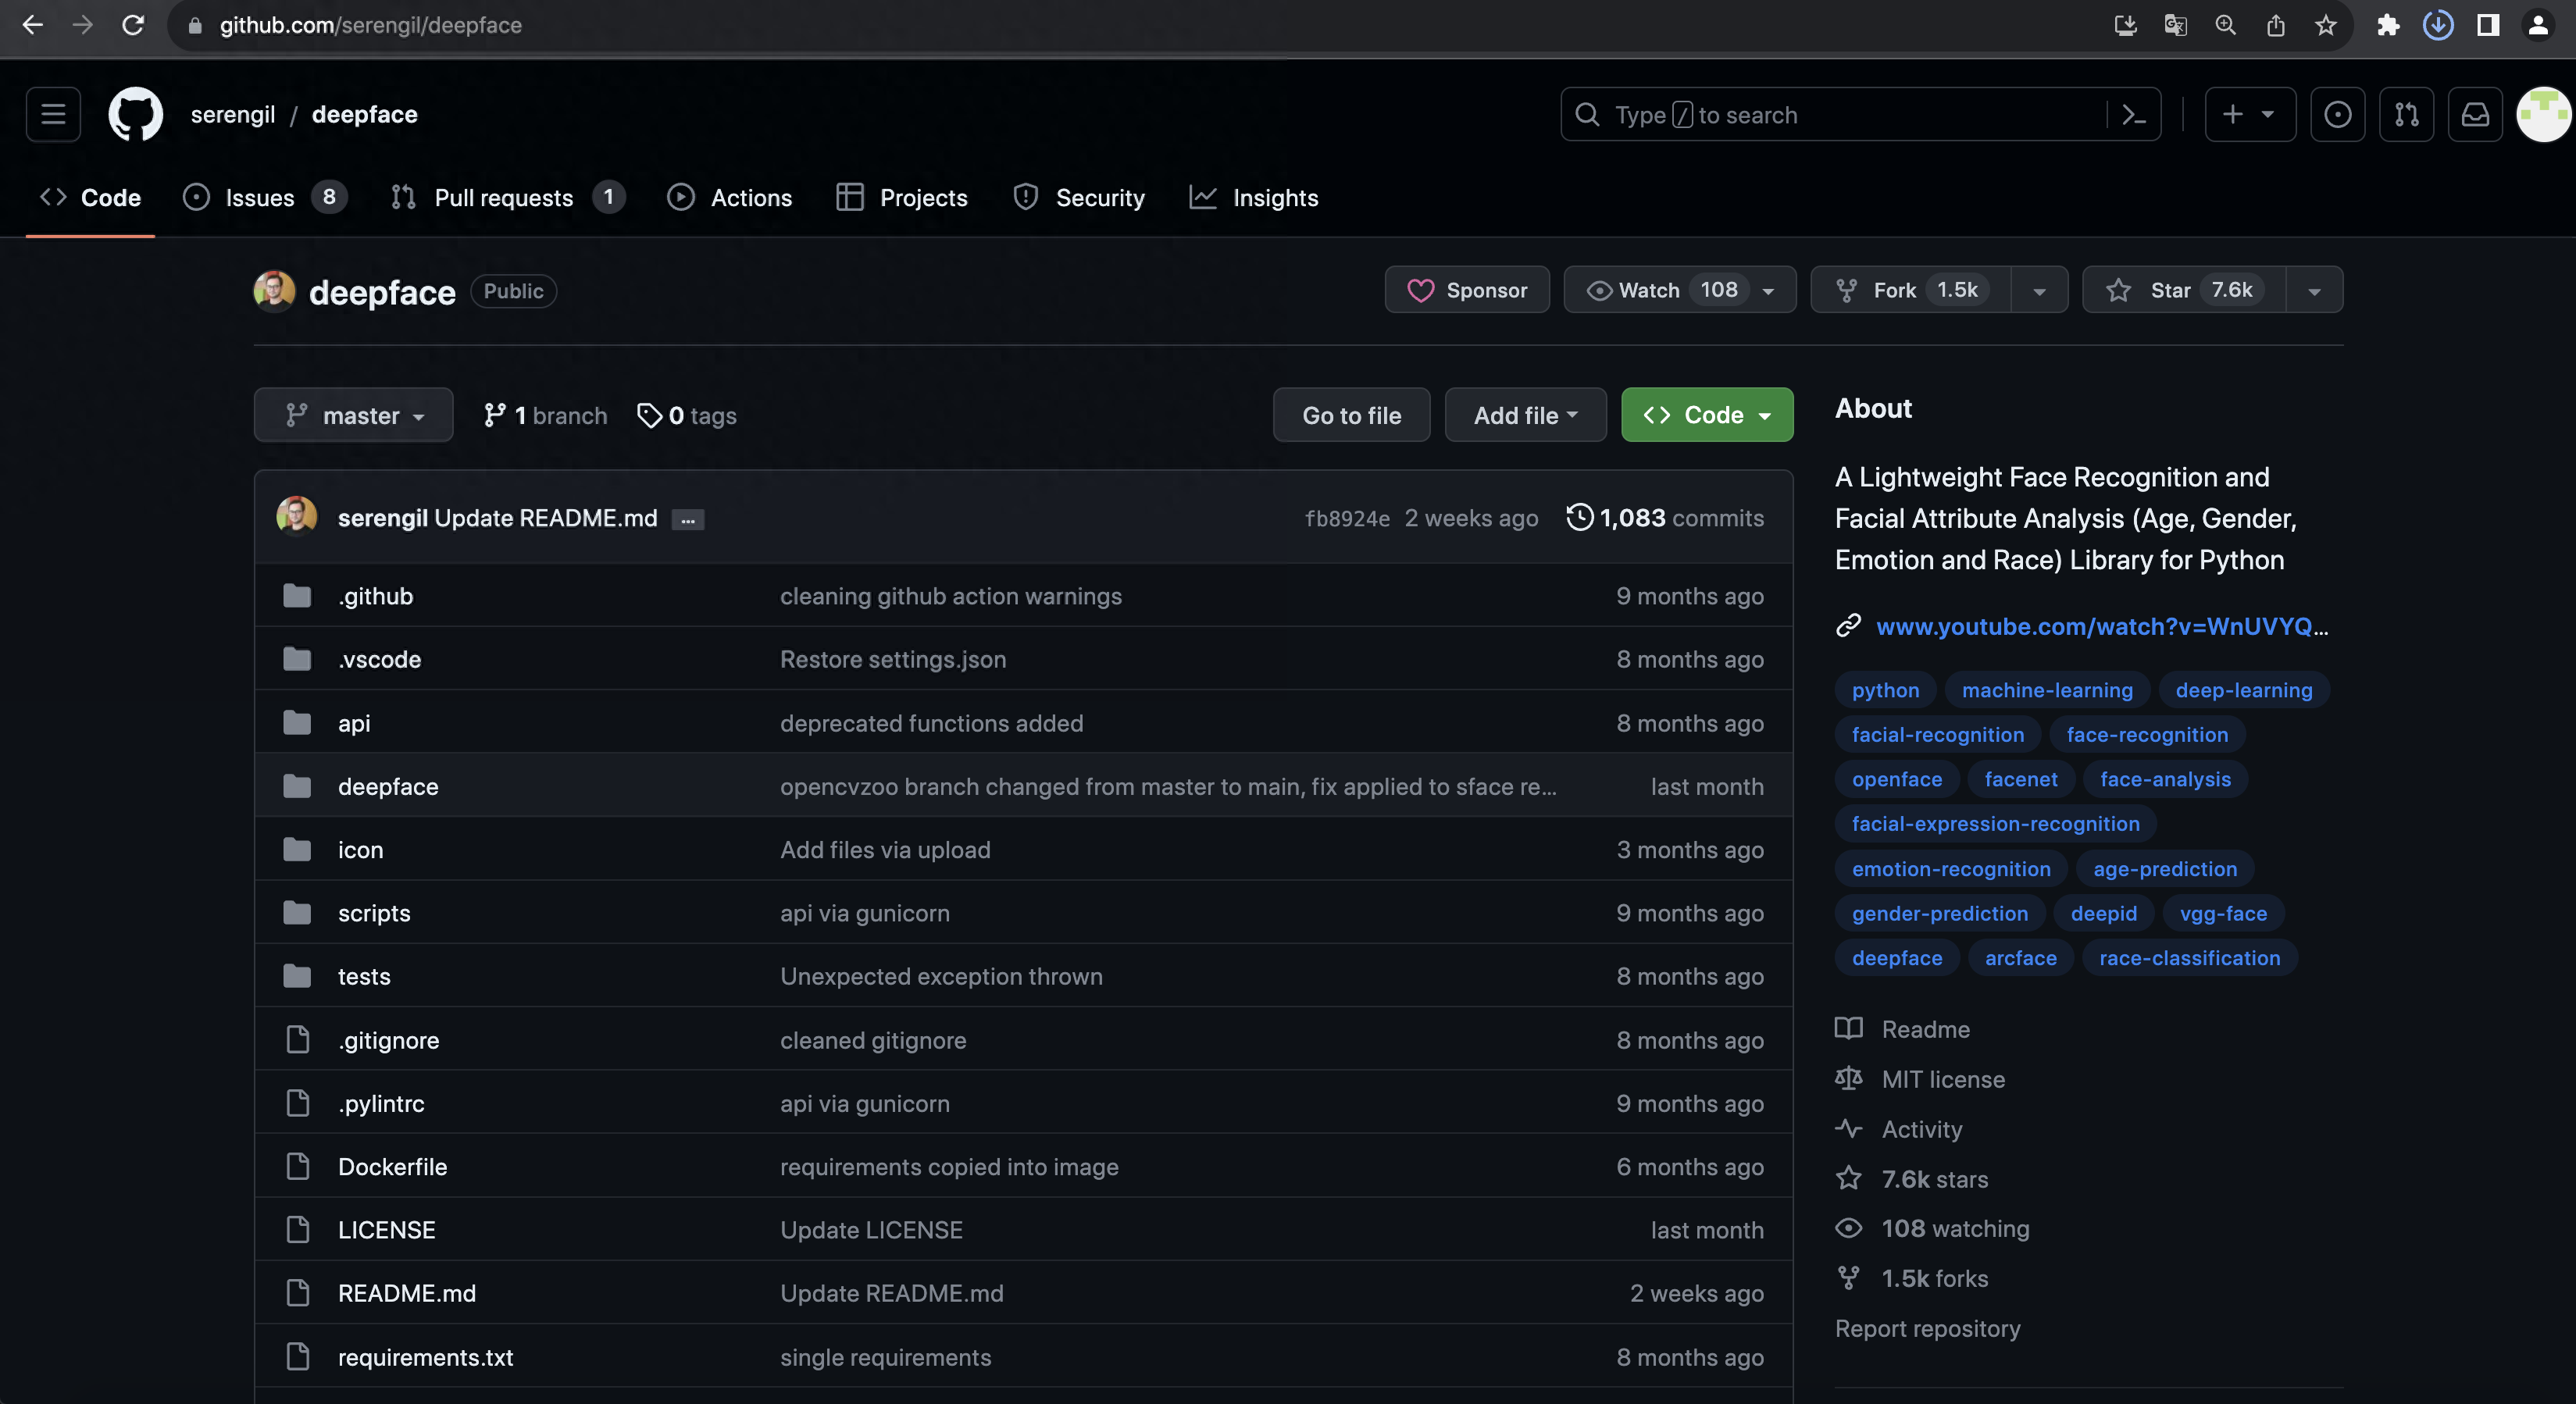Open the YouTube link in About section
The image size is (2576, 1404).
pyautogui.click(x=2101, y=626)
